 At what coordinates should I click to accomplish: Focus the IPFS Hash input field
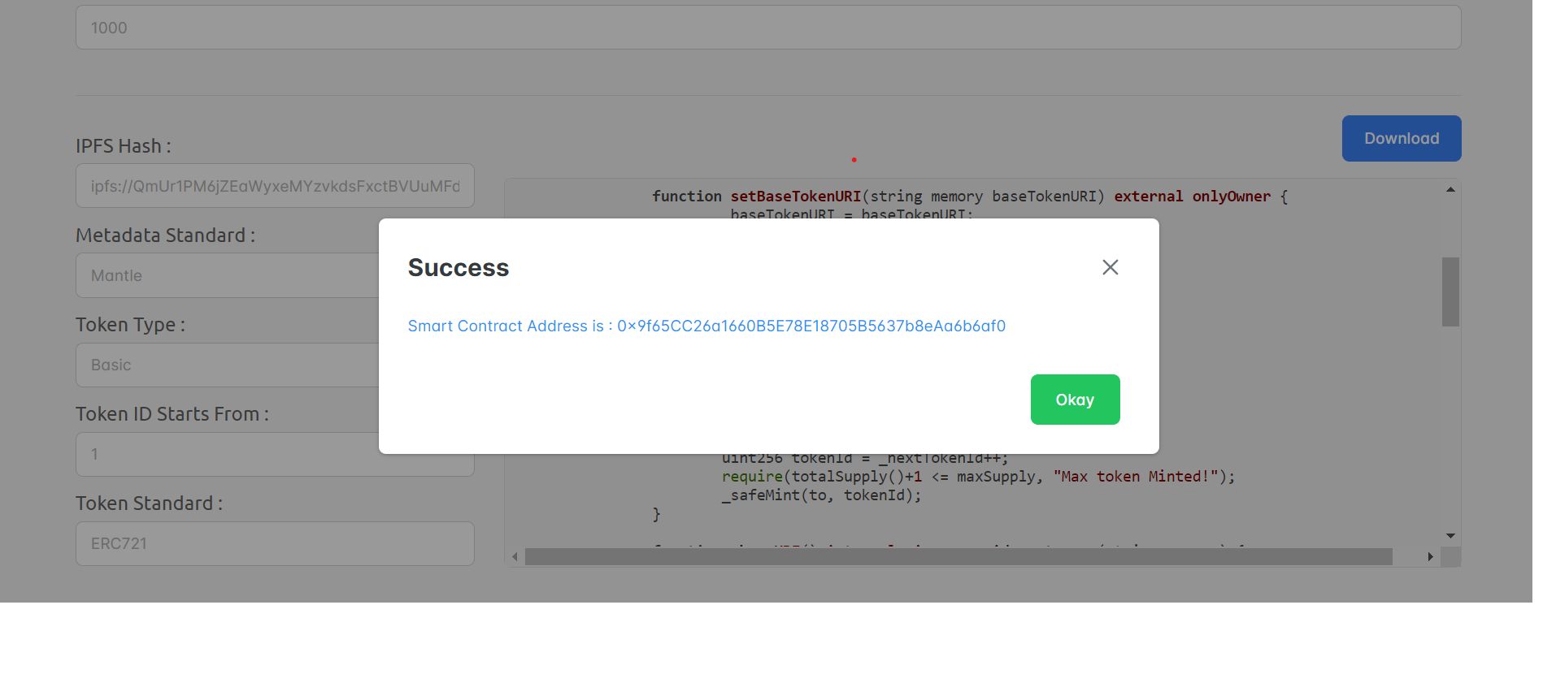[x=275, y=186]
